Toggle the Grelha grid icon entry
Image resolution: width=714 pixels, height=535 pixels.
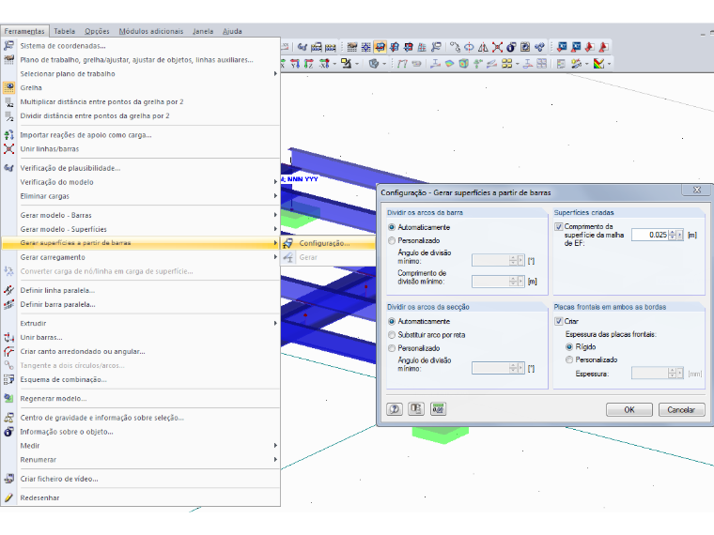[x=8, y=87]
